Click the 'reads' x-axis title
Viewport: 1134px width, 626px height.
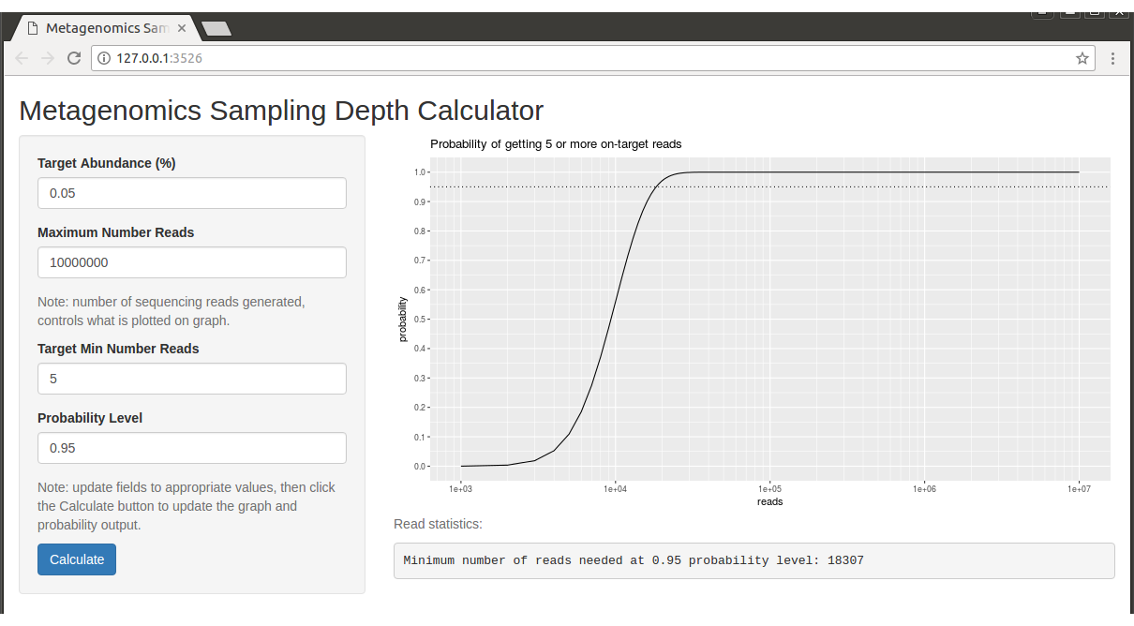[x=769, y=501]
